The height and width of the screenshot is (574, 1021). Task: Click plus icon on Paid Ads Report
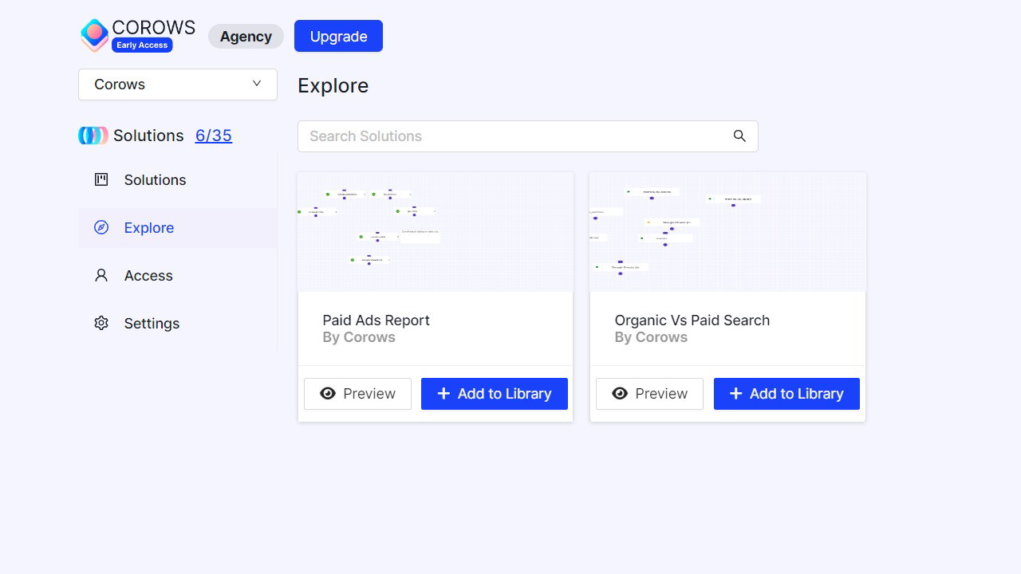443,394
